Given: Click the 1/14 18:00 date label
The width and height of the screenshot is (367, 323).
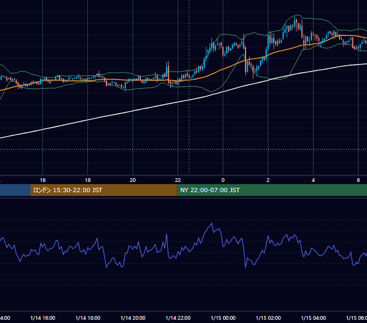Looking at the screenshot, I should point(88,318).
